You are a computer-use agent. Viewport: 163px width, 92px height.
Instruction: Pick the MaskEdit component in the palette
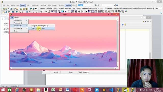(x=52, y=11)
